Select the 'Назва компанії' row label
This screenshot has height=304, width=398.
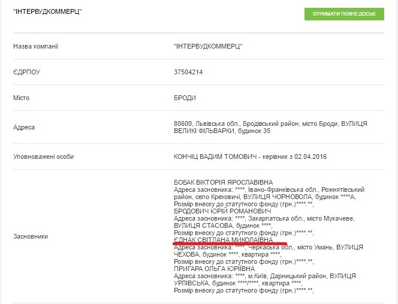(x=35, y=46)
